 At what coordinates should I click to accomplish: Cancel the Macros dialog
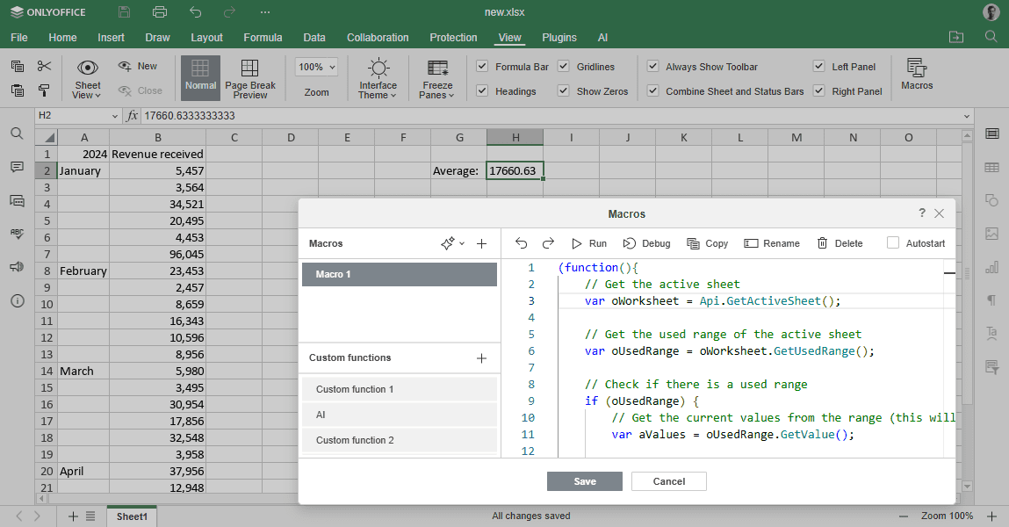coord(668,481)
